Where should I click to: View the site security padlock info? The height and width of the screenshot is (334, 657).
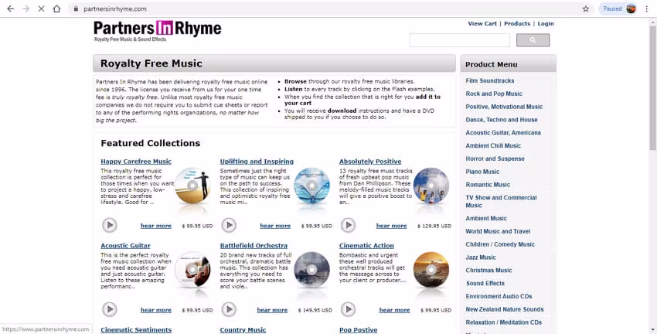[x=76, y=9]
